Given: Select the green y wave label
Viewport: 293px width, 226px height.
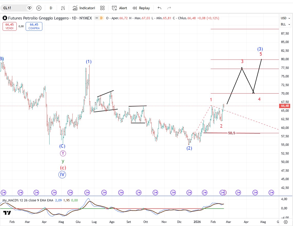Looking at the screenshot, I should coord(63,161).
